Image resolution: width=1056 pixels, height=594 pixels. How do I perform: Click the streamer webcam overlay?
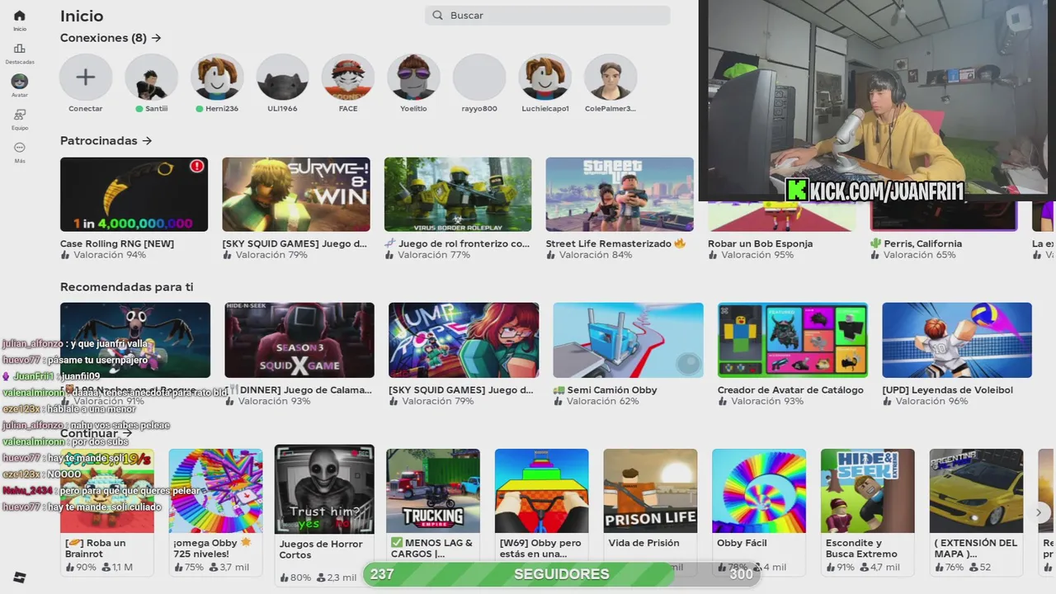point(877,100)
